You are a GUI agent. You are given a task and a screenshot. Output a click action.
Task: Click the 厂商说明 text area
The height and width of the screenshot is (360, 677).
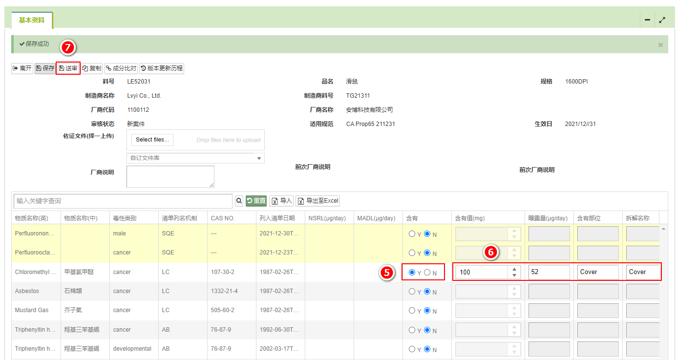coord(170,176)
